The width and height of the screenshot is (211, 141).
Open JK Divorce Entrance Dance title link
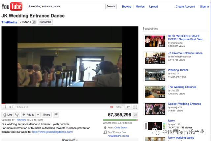pos(185,53)
